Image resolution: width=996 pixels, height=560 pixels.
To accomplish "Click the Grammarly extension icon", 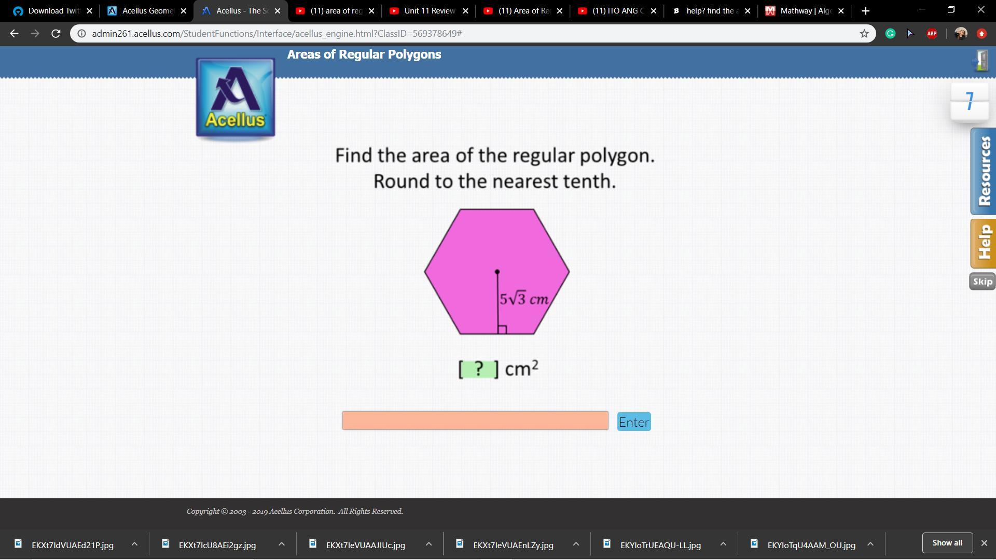I will point(890,34).
